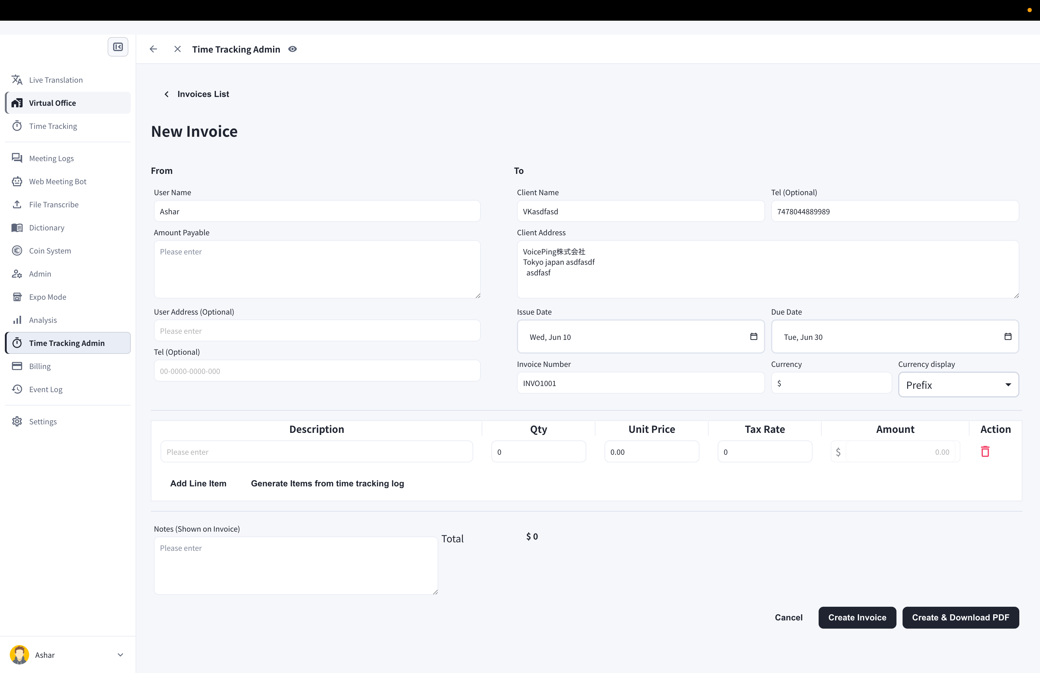The image size is (1040, 673).
Task: Focus the User Address (Optional) field
Action: (x=317, y=331)
